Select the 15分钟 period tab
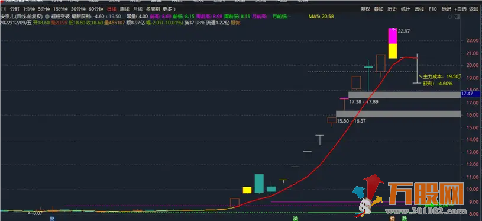 click(59, 9)
